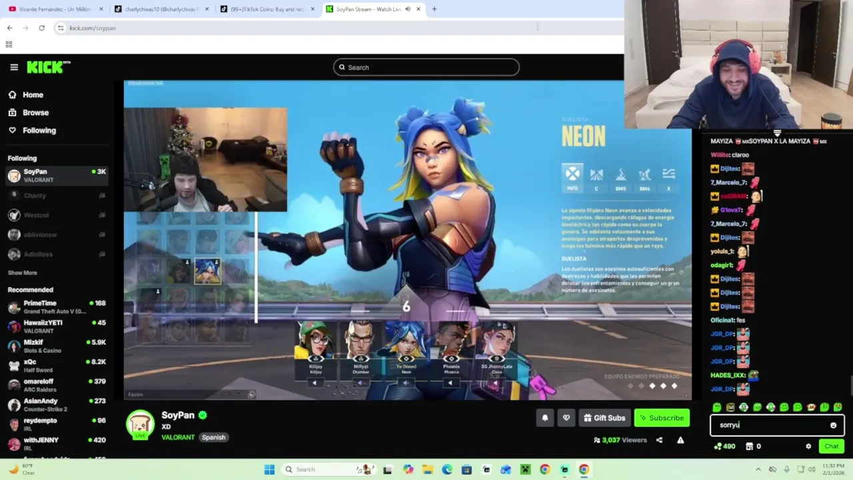This screenshot has width=853, height=480.
Task: Click the stream video player
Action: 407,240
